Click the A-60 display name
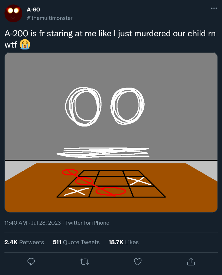 [x=33, y=9]
